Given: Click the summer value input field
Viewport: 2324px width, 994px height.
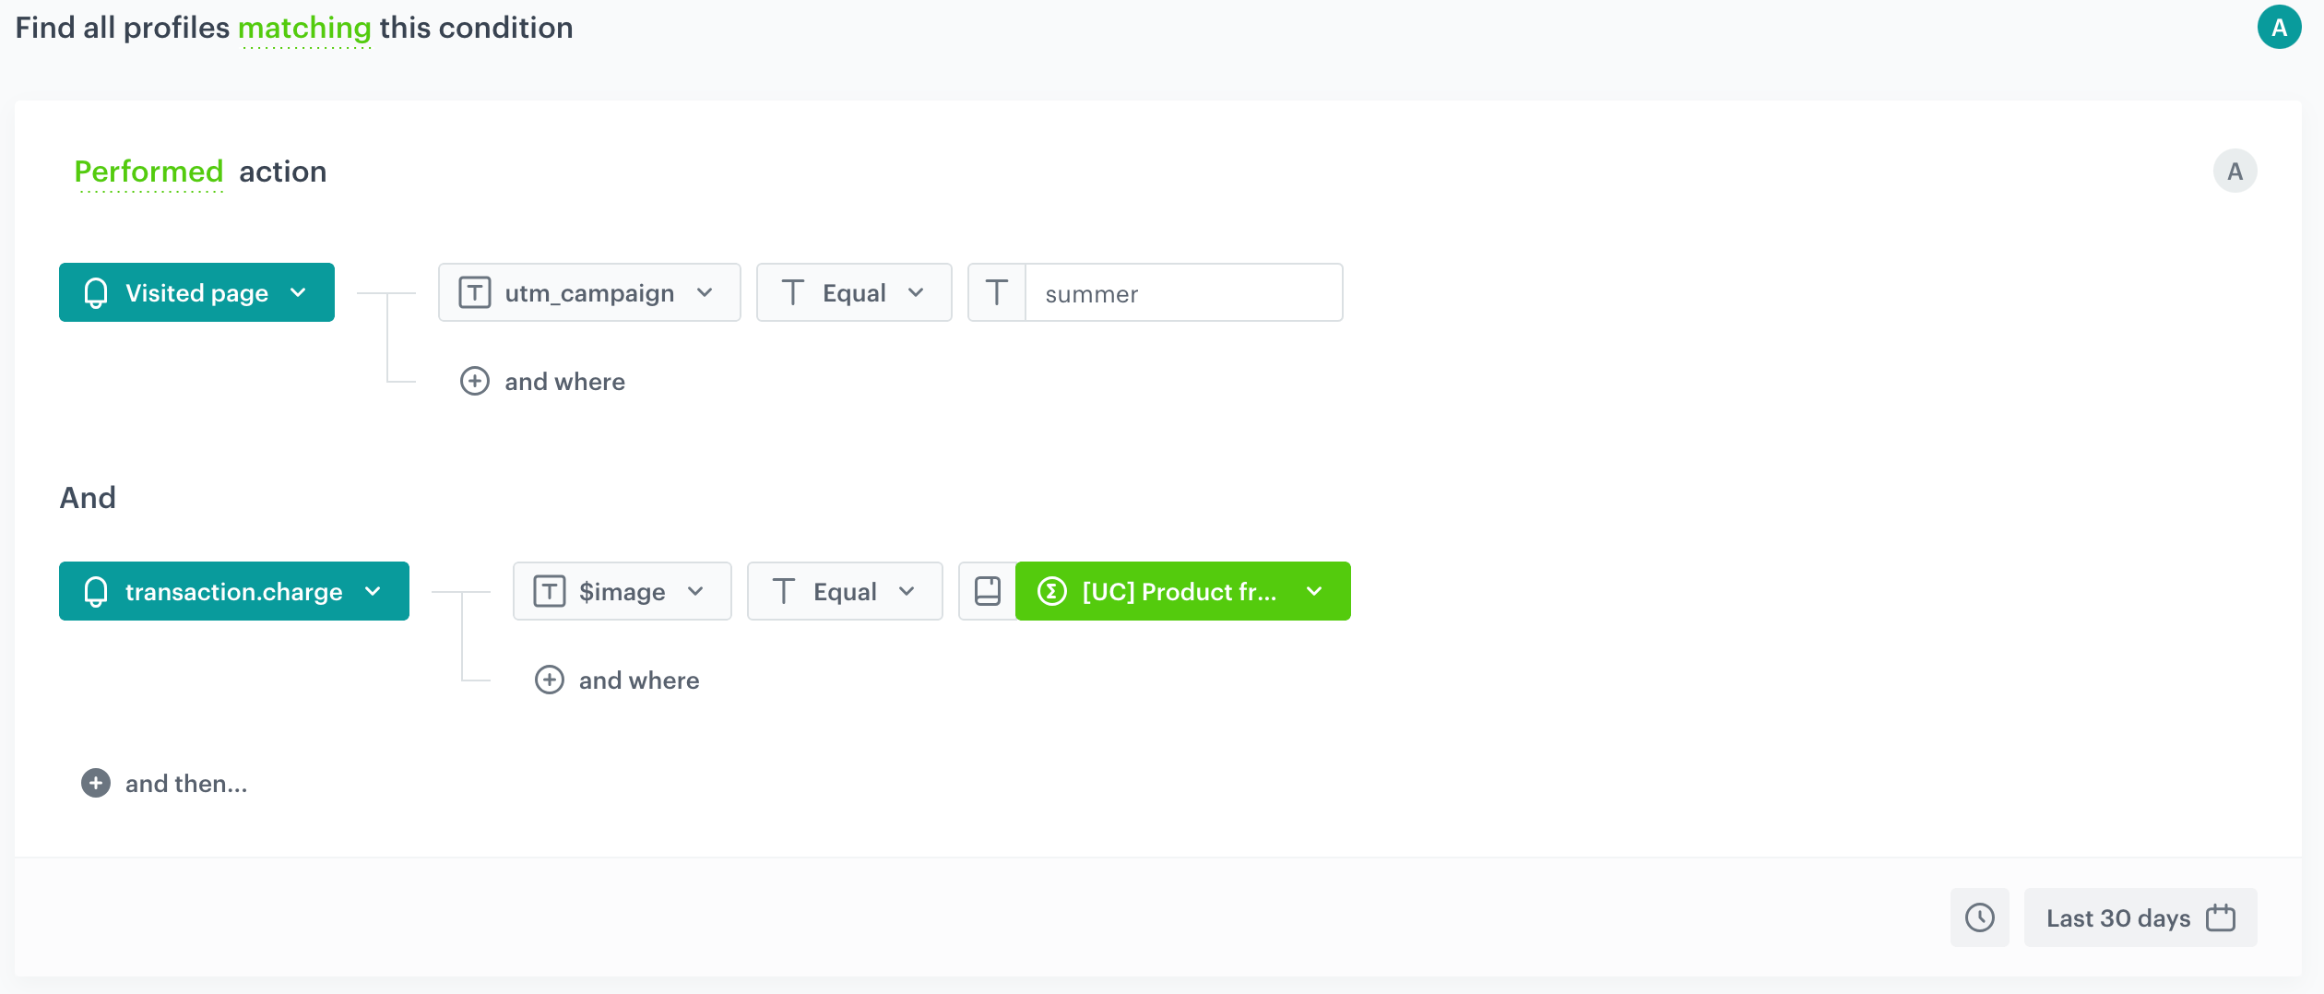Looking at the screenshot, I should [1184, 292].
